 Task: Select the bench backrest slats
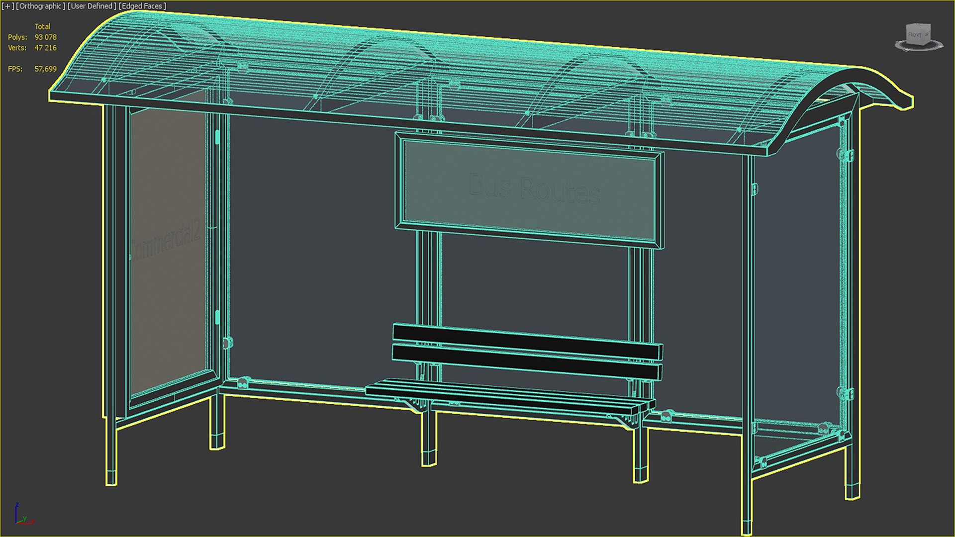527,351
